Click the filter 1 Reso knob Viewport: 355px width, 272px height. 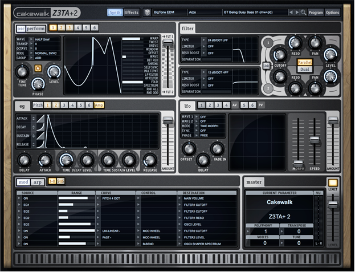[295, 43]
